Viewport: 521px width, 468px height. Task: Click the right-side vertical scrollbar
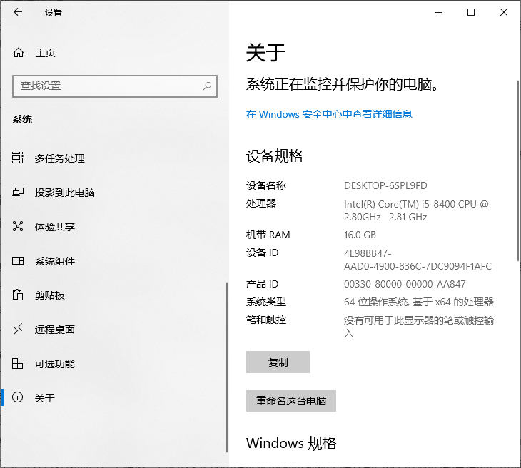pyautogui.click(x=518, y=171)
